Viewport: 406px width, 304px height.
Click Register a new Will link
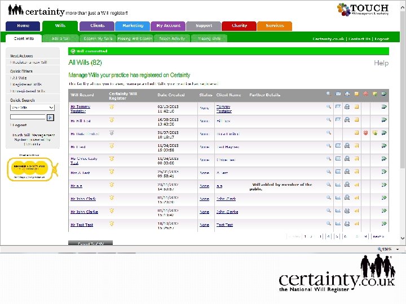(x=30, y=62)
